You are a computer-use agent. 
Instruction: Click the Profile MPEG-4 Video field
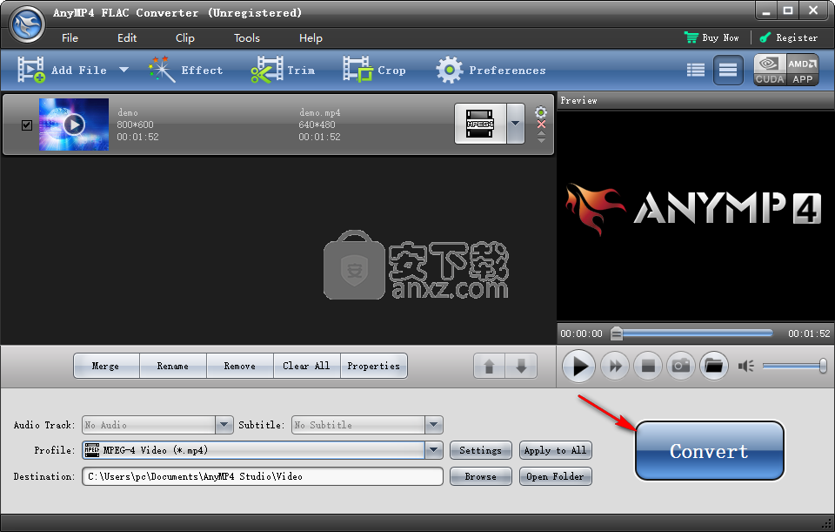253,450
